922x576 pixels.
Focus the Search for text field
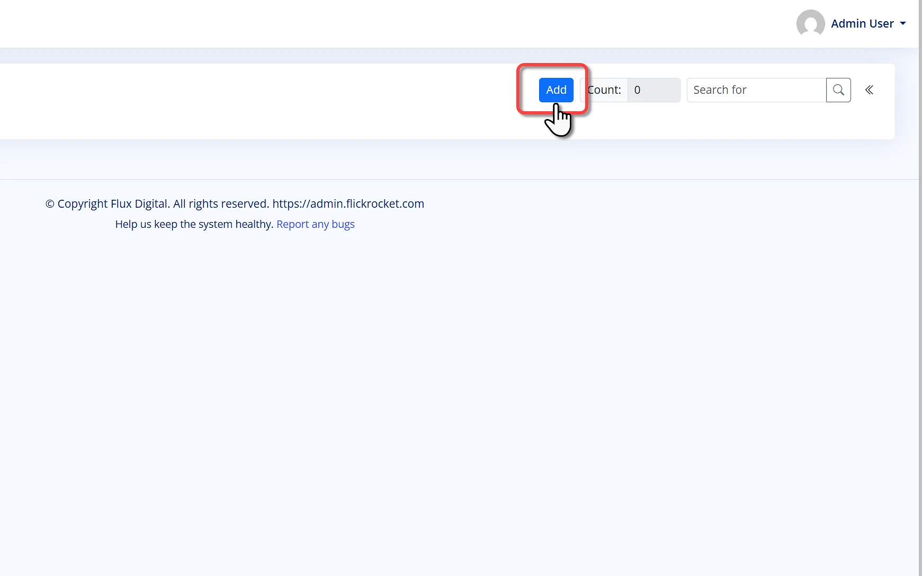tap(756, 90)
